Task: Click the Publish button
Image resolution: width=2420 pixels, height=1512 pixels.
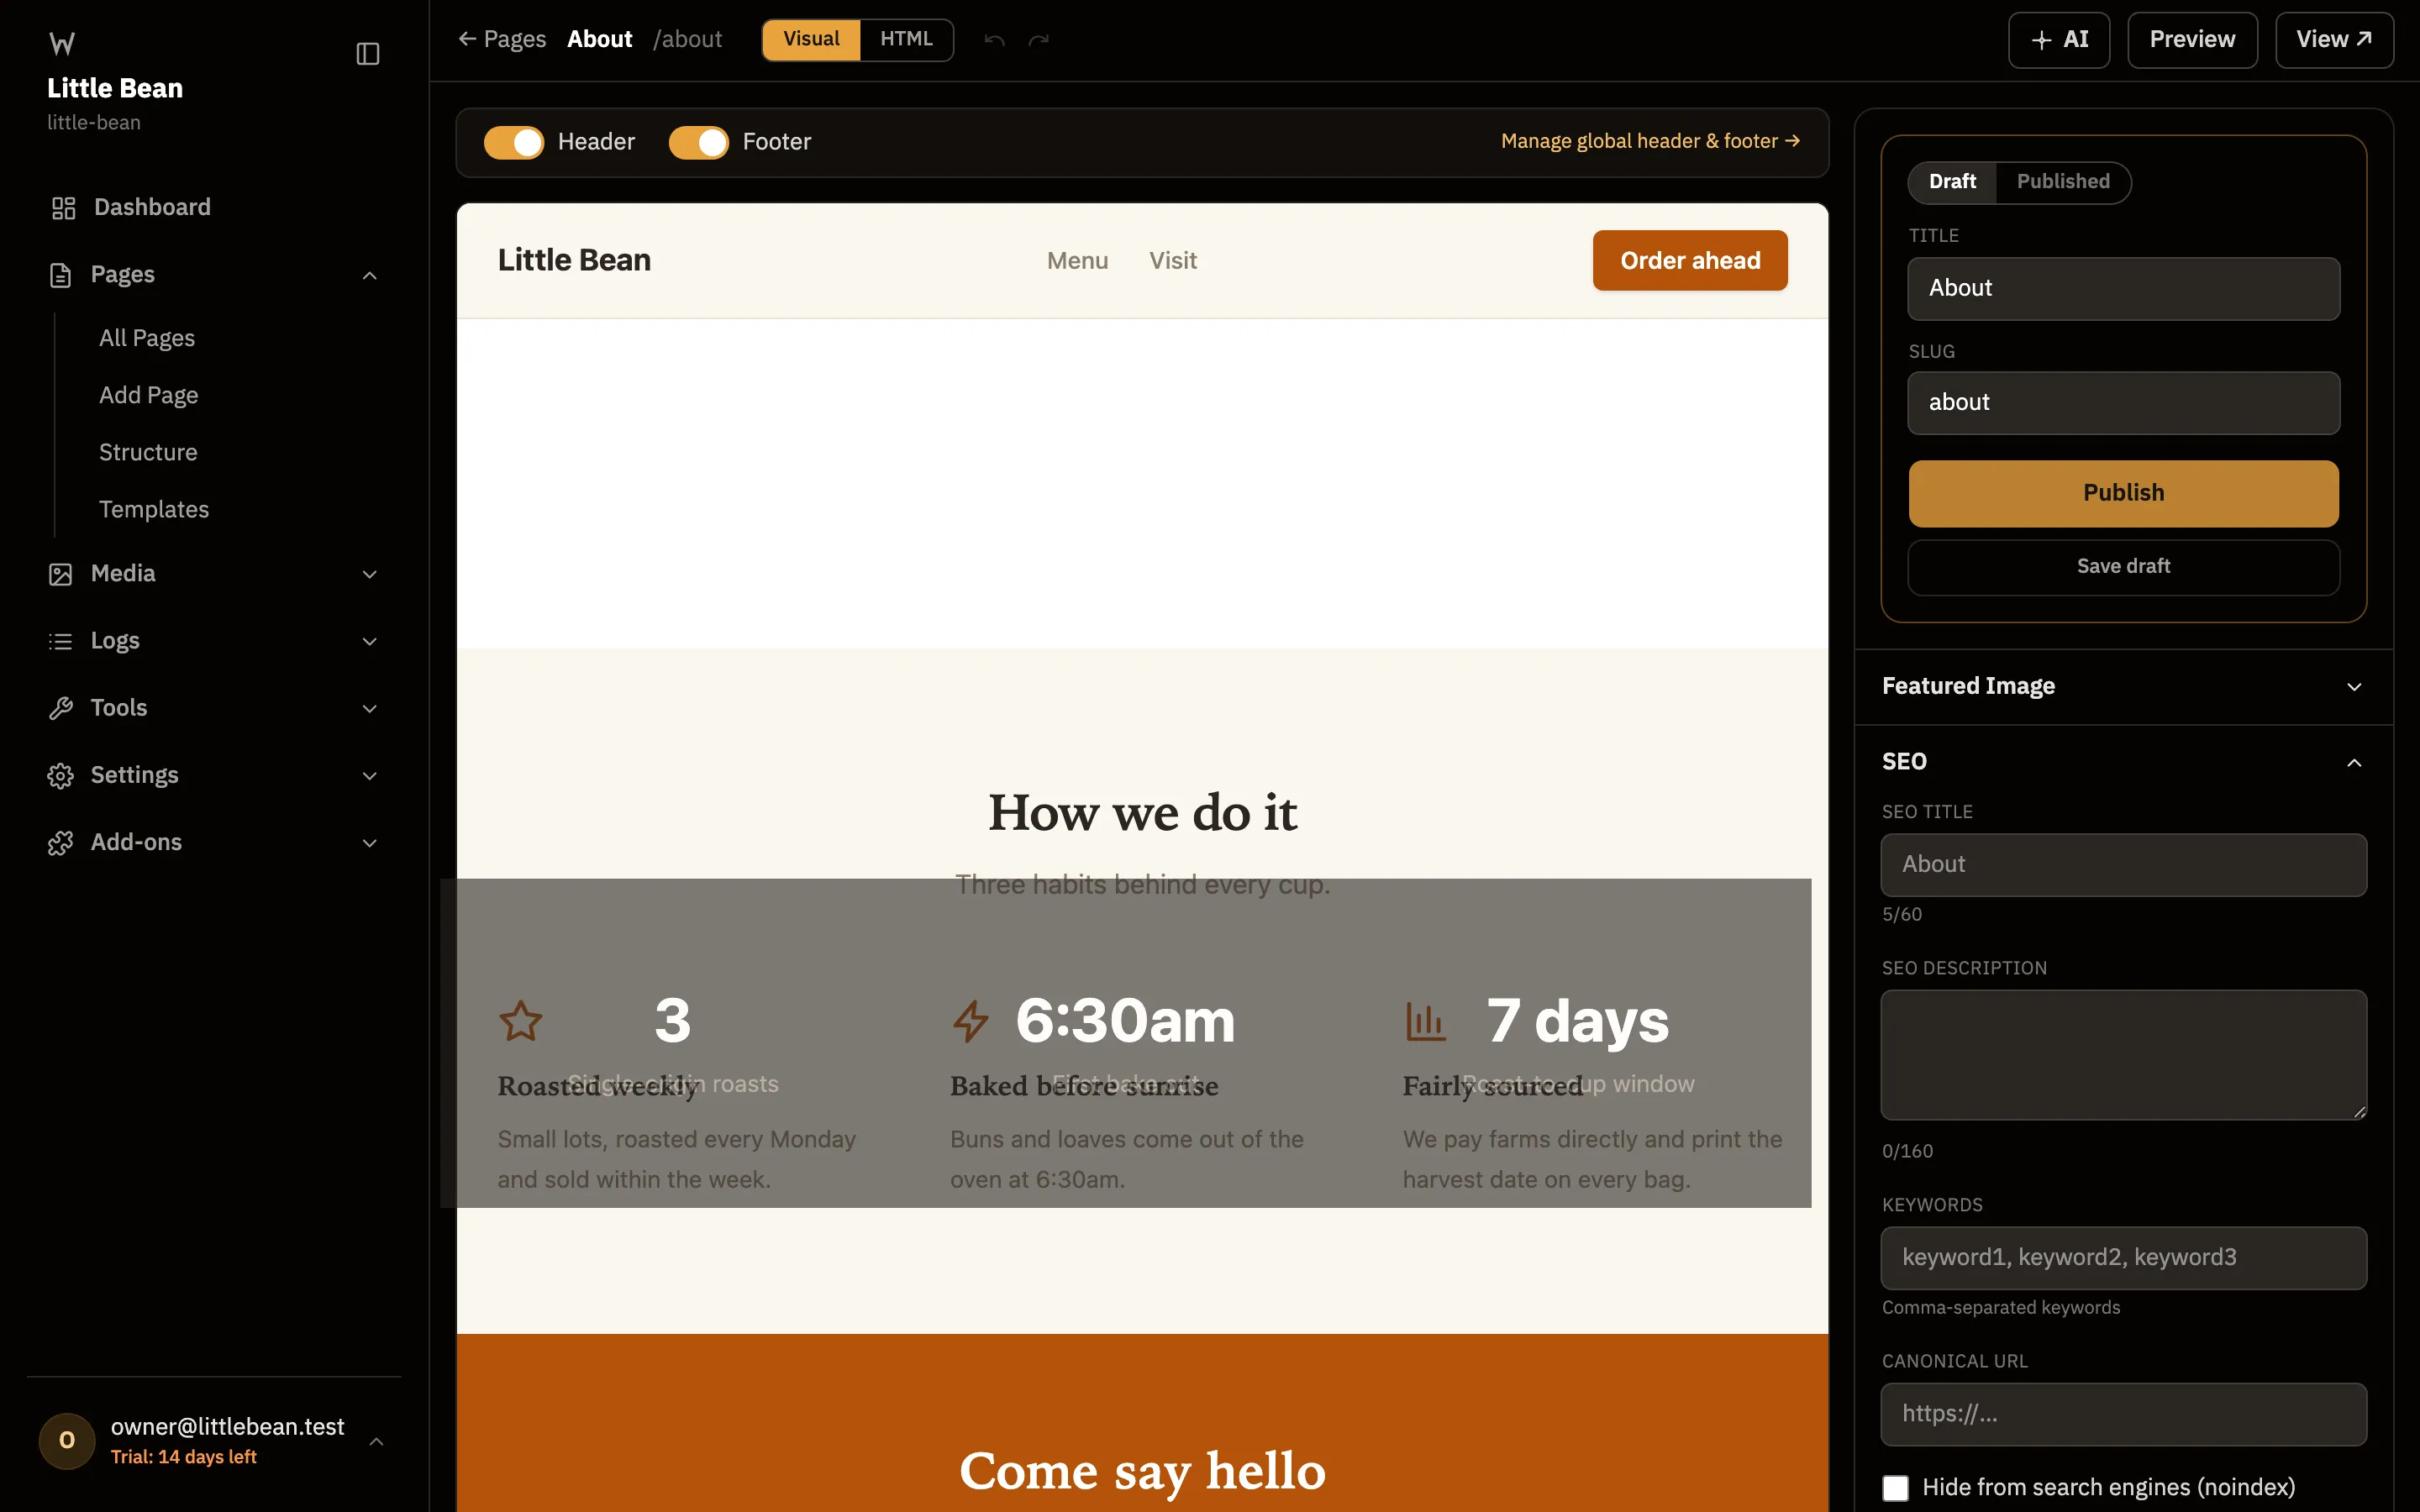Action: [x=2123, y=494]
